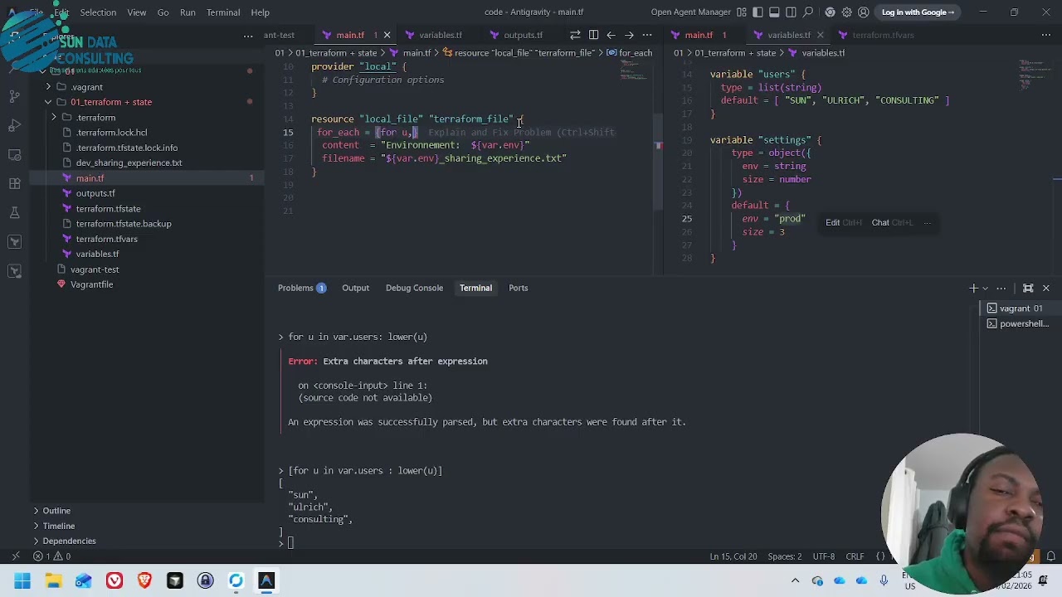Viewport: 1062px width, 597px height.
Task: Open the launch profile dropdown beside plus
Action: coord(985,289)
